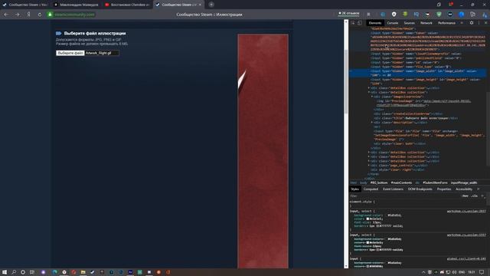The height and width of the screenshot is (276, 490).
Task: Open Windows taskbar search
Action: click(14, 272)
